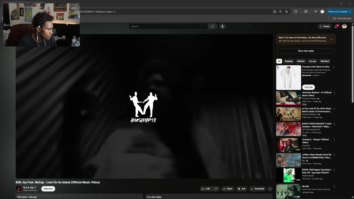Open options menu for My Mix
354x199 pixels.
point(334,187)
